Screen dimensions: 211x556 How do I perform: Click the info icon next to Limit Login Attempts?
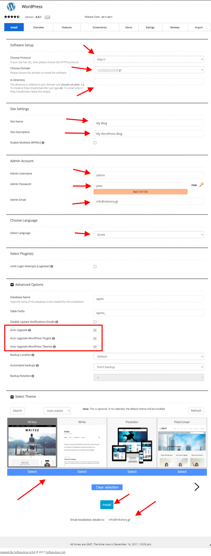coord(52,267)
